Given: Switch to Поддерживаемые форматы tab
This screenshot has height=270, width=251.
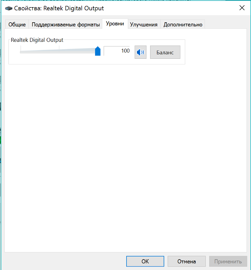Looking at the screenshot, I should [65, 24].
